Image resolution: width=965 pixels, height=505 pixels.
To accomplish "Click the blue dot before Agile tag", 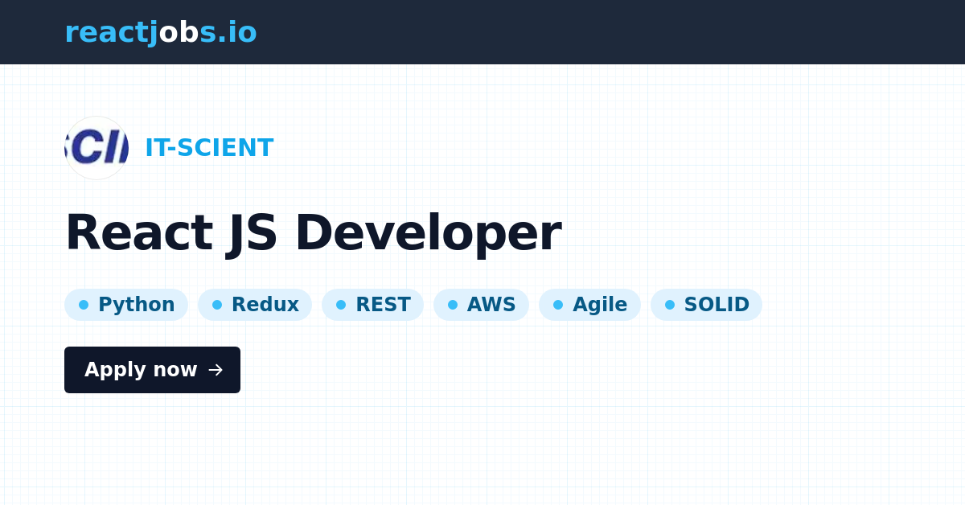I will click(556, 304).
